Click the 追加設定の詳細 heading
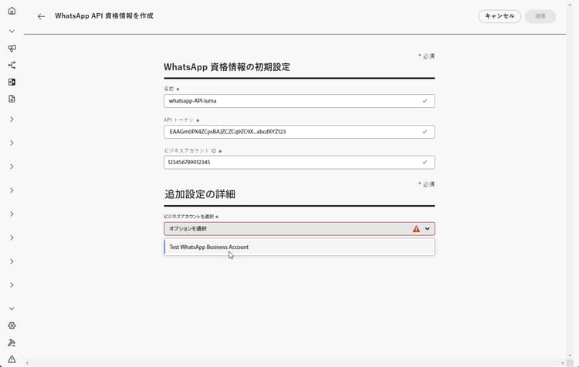The image size is (579, 367). pyautogui.click(x=200, y=194)
